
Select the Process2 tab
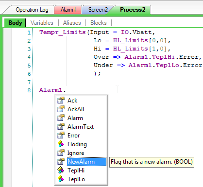tap(133, 10)
